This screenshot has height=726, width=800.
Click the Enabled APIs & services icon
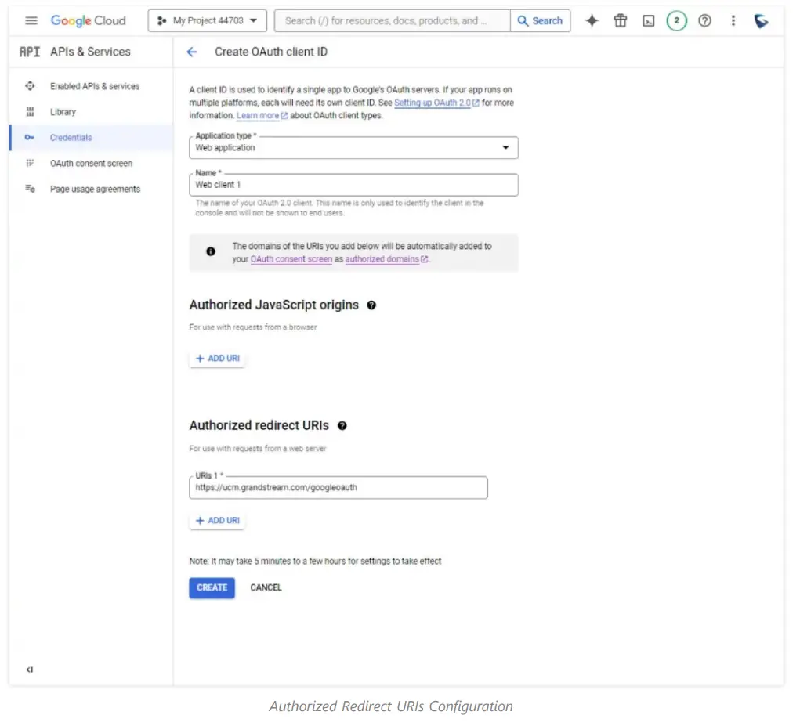coord(30,85)
